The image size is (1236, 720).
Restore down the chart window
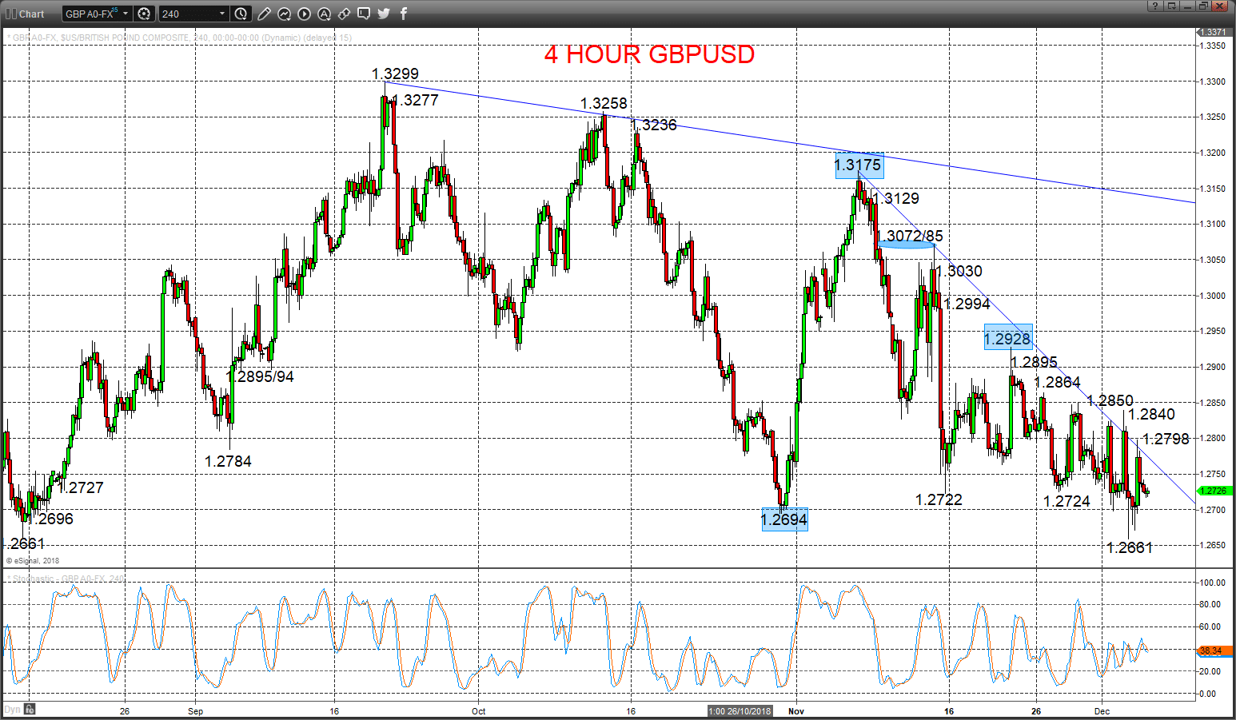(1203, 6)
